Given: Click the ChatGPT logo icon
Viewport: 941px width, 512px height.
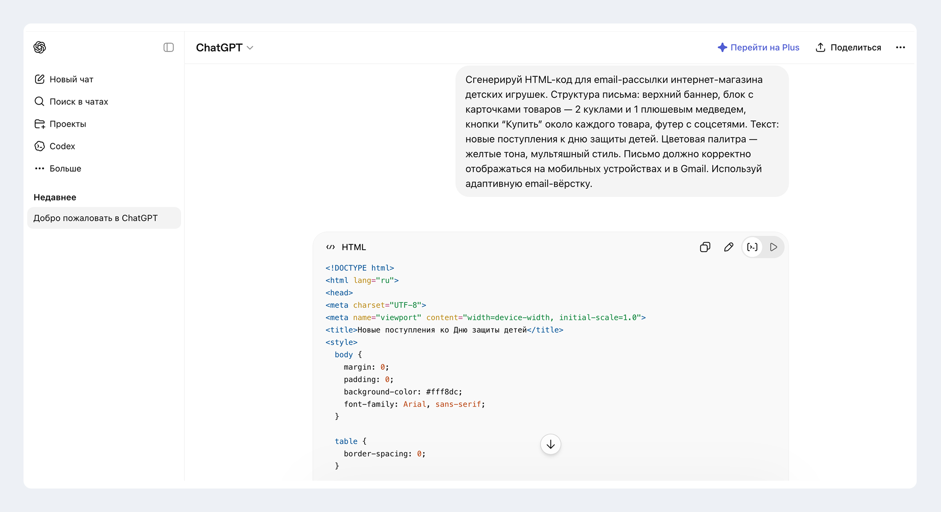Looking at the screenshot, I should pos(40,47).
